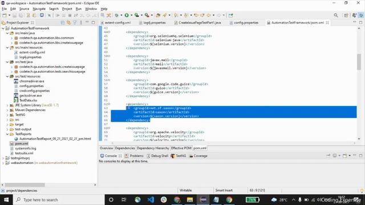
Task: Click the Terminate red square icon
Action: (70, 15)
